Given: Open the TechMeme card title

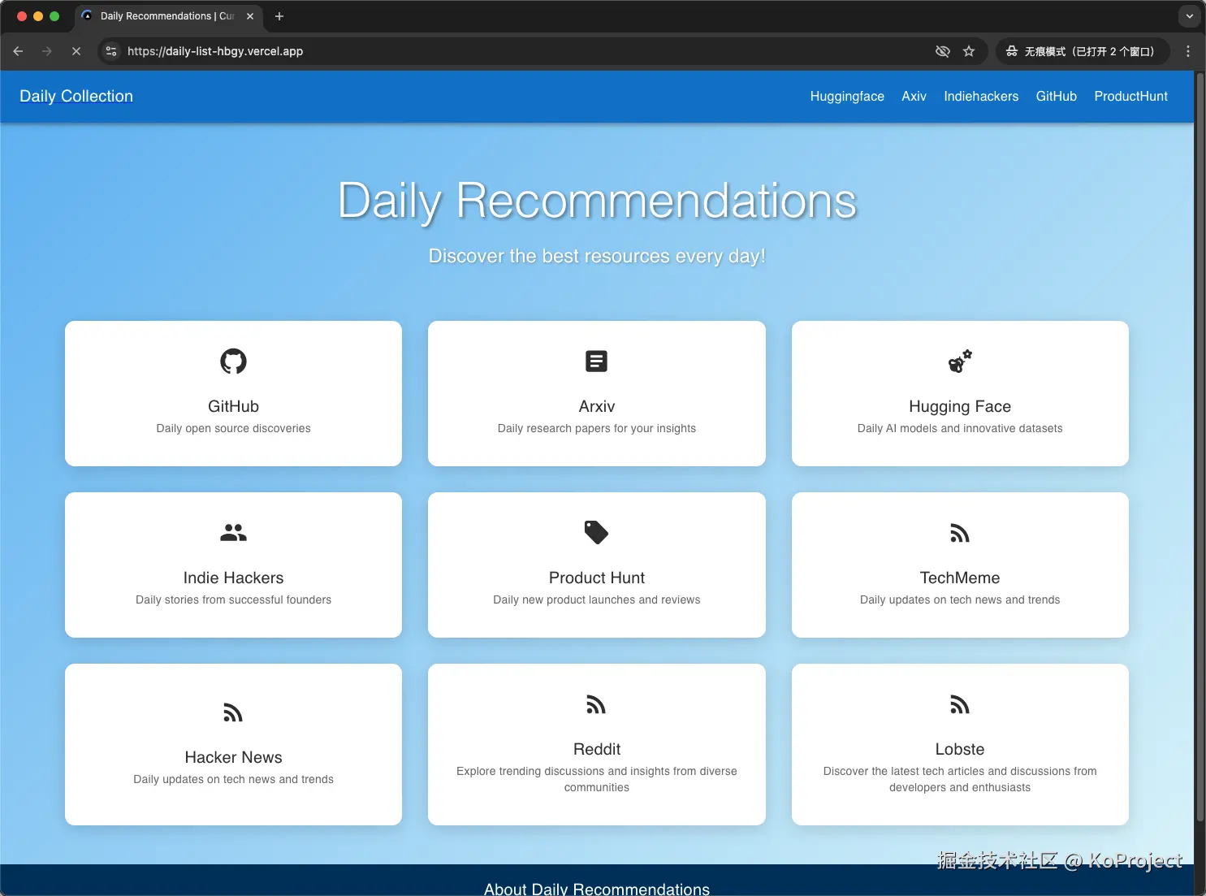Looking at the screenshot, I should click(x=960, y=578).
